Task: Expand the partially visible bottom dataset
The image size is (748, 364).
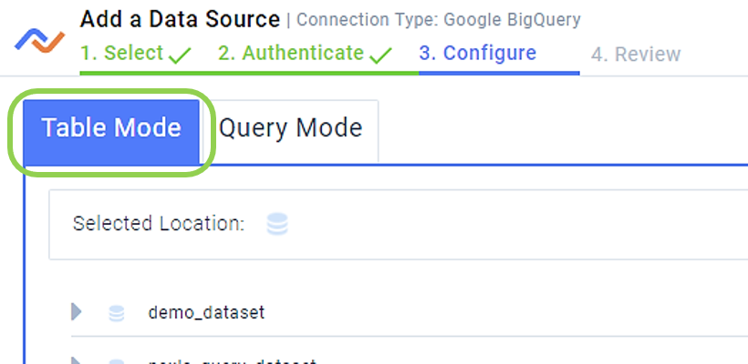Action: 77,360
